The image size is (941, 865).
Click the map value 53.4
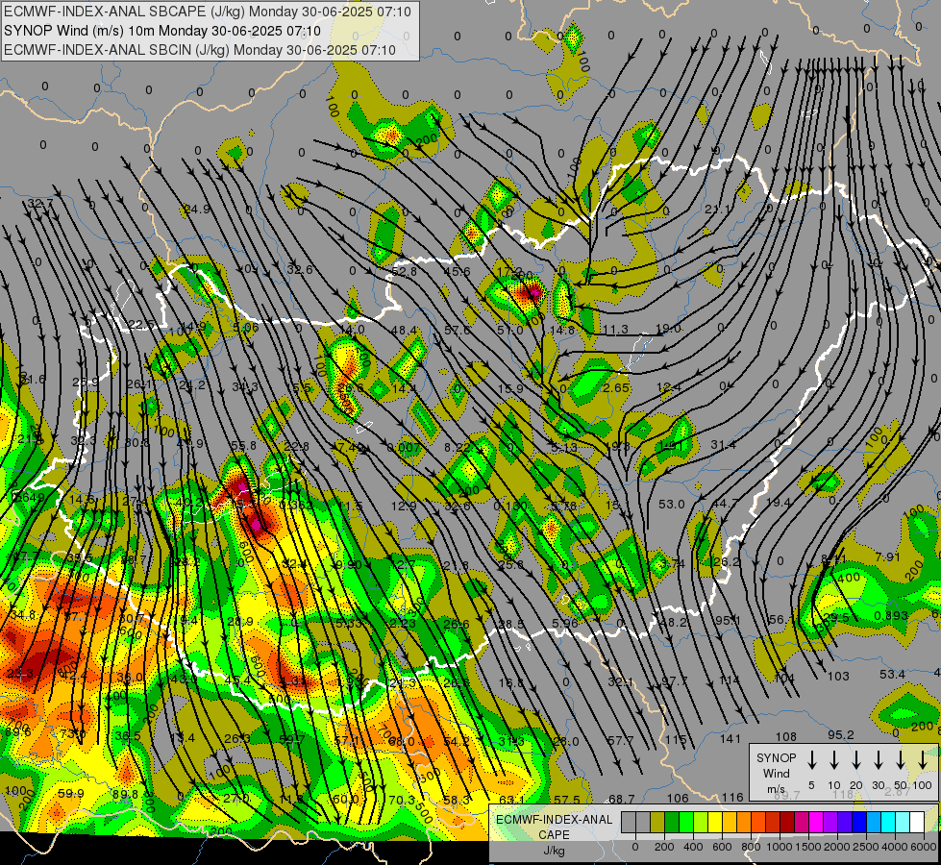pos(892,675)
